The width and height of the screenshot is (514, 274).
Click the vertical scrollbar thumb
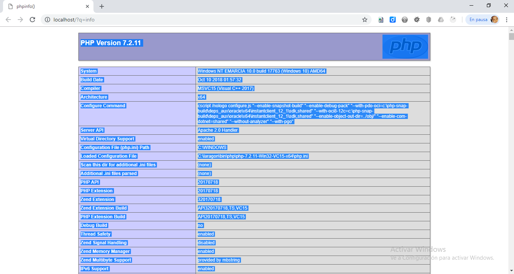click(x=511, y=37)
